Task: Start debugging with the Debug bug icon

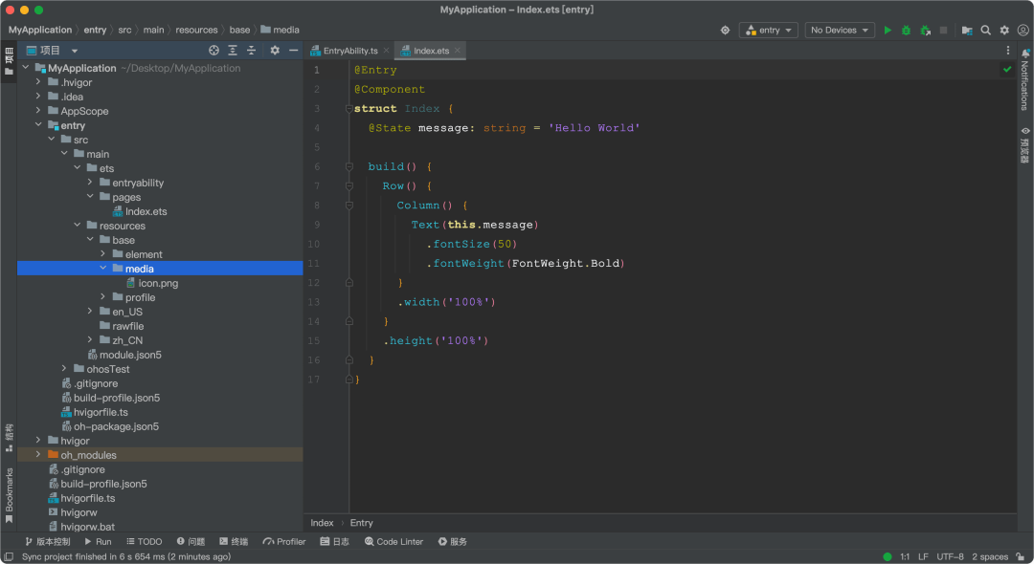Action: click(906, 31)
